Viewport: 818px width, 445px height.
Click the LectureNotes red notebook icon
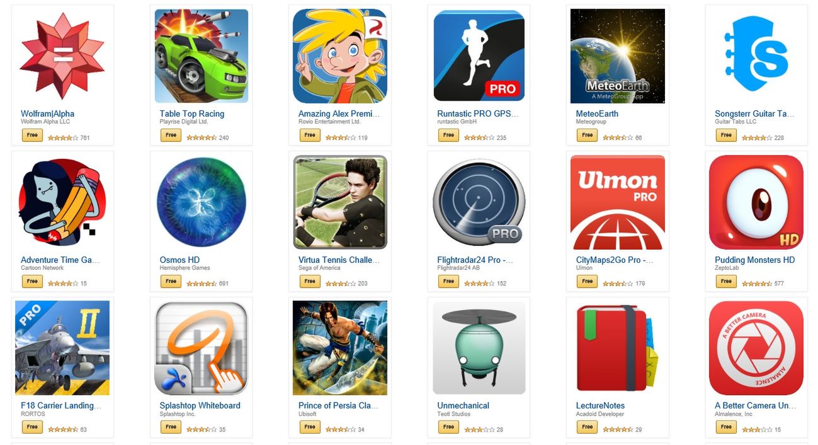pos(618,348)
